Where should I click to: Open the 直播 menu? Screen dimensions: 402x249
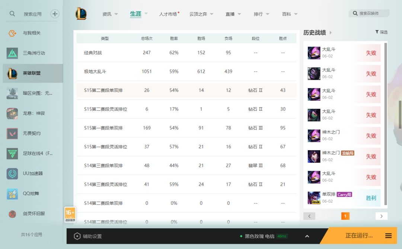click(x=230, y=14)
